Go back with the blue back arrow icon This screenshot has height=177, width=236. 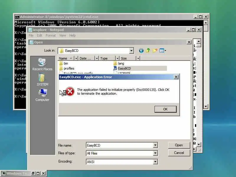tap(141, 50)
